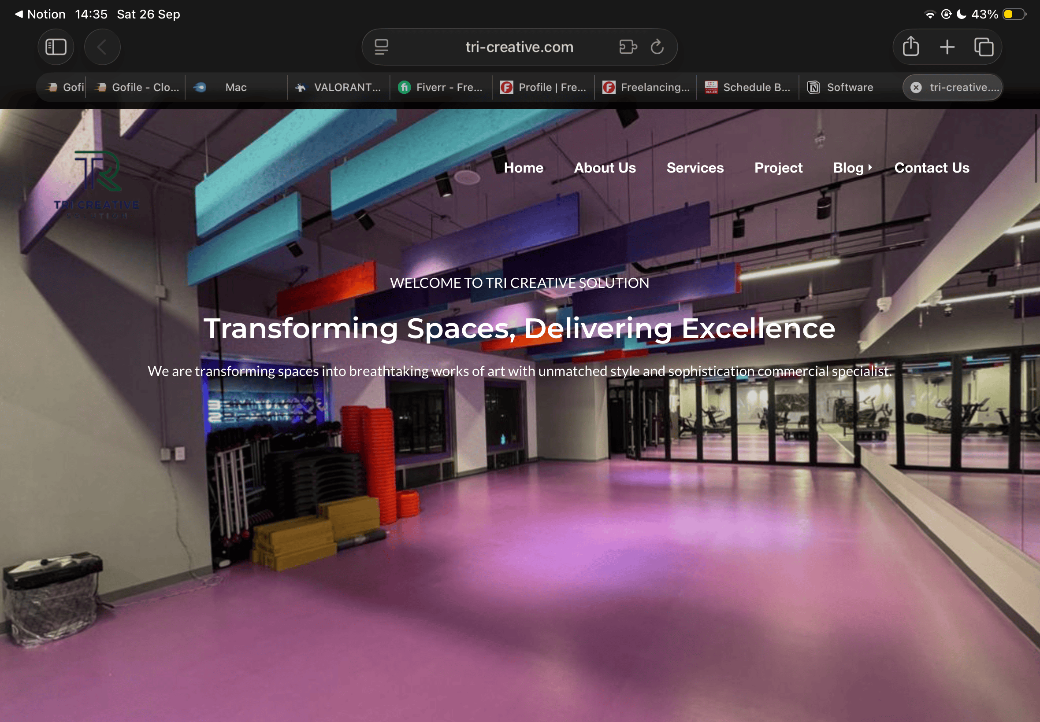Click the WELCOME TO TRI CREATIVE SOLUTION text
1040x722 pixels.
[x=519, y=283]
